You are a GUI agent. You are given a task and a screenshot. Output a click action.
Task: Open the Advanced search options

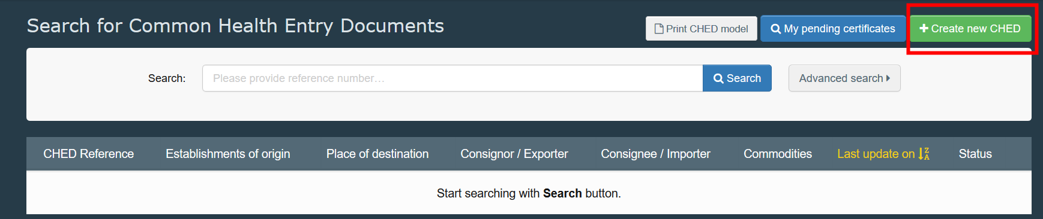[844, 78]
